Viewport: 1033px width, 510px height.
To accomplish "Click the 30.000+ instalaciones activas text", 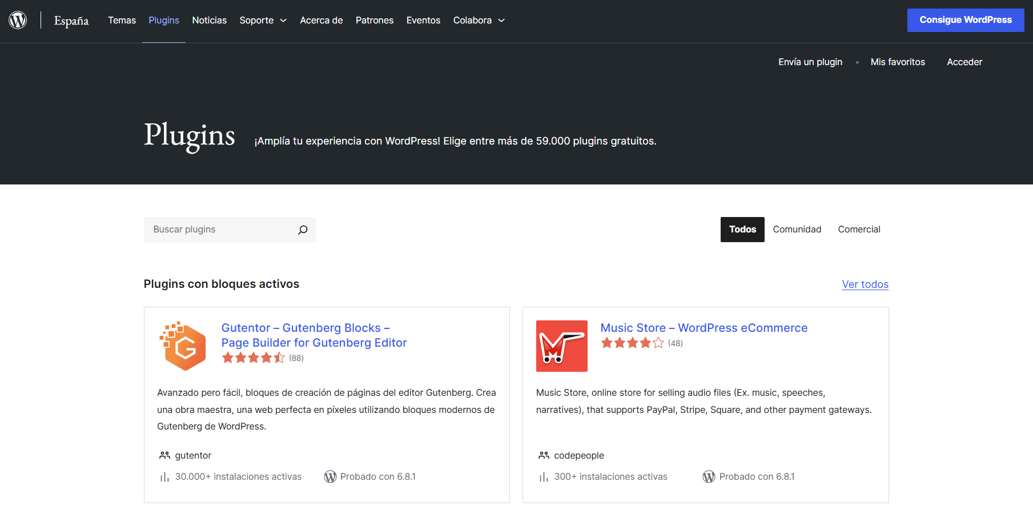I will (x=238, y=477).
